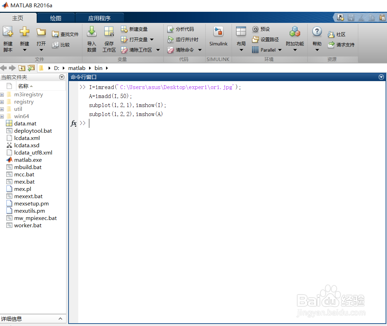The image size is (387, 326).
Task: Select matlab.exe in the file list
Action: (x=28, y=160)
